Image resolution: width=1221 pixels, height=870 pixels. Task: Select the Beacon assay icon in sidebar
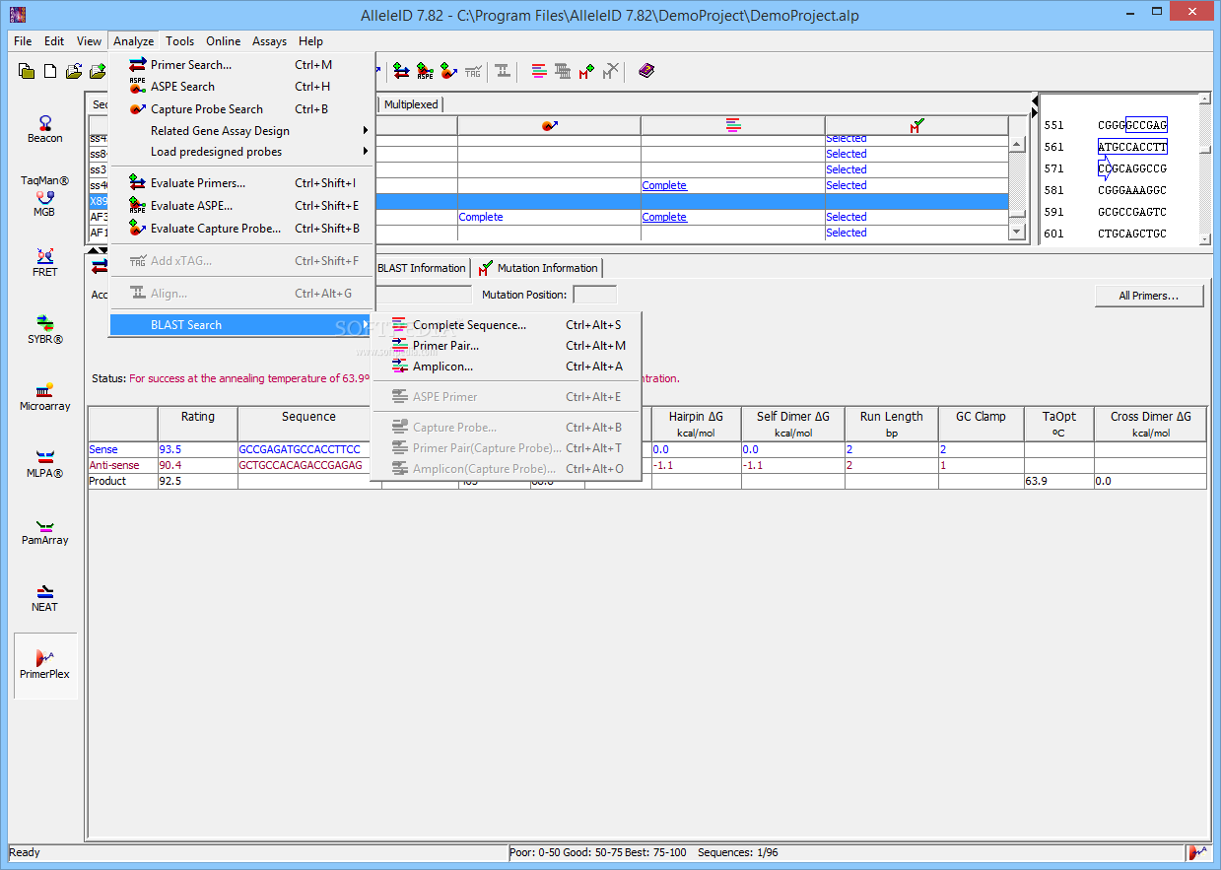pos(44,129)
